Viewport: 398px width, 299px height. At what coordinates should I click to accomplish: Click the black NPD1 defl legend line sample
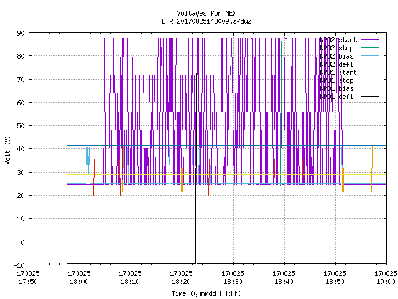pos(370,97)
